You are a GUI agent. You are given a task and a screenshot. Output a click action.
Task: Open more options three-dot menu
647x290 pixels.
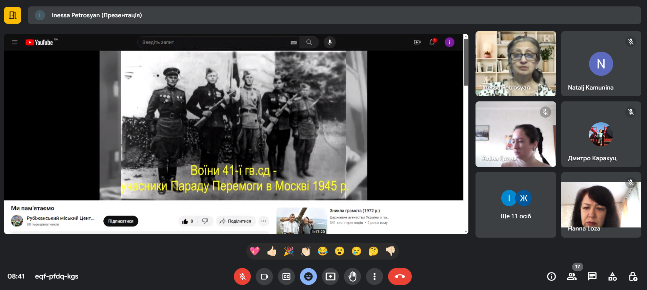pyautogui.click(x=375, y=276)
